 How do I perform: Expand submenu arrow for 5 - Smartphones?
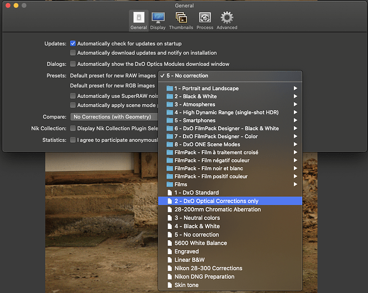pyautogui.click(x=296, y=120)
